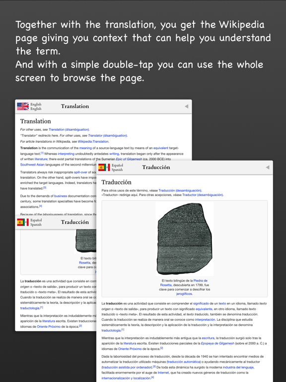The height and width of the screenshot is (382, 286).
Task: Open footnote [4] after 'localización'
Action: coord(152,378)
